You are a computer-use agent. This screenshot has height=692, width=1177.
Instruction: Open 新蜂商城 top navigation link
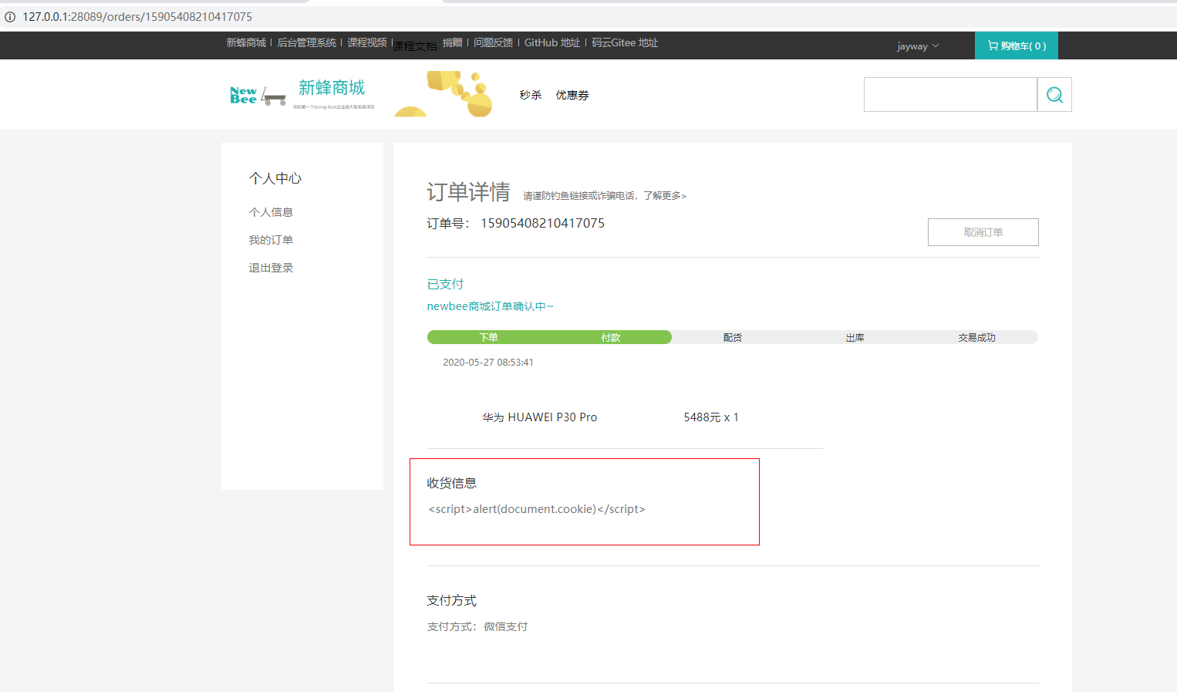coord(246,42)
